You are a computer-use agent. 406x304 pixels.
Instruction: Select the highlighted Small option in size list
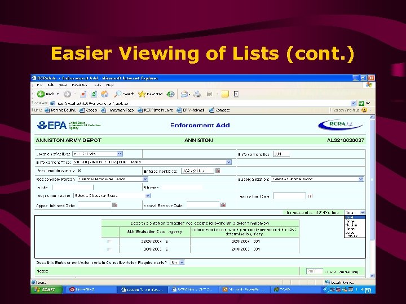point(355,218)
